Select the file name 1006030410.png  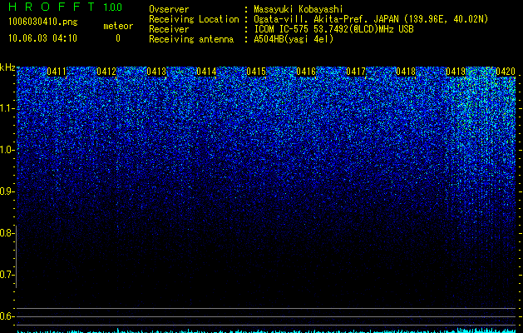(43, 22)
